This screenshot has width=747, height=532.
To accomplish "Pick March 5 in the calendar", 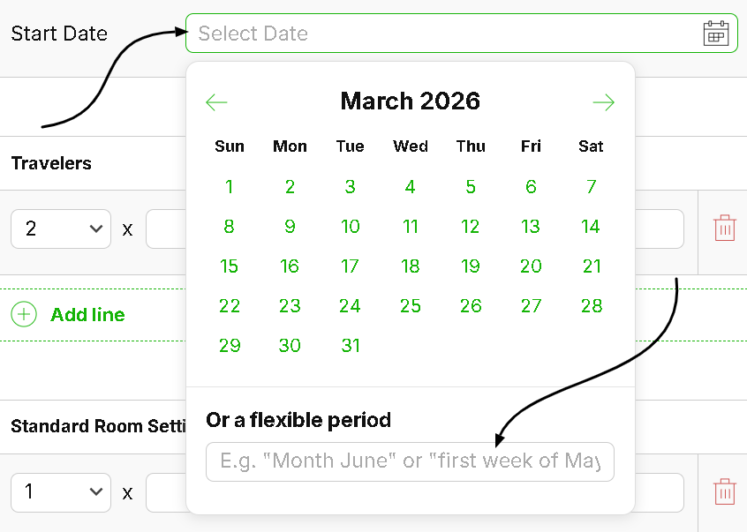I will (x=471, y=187).
